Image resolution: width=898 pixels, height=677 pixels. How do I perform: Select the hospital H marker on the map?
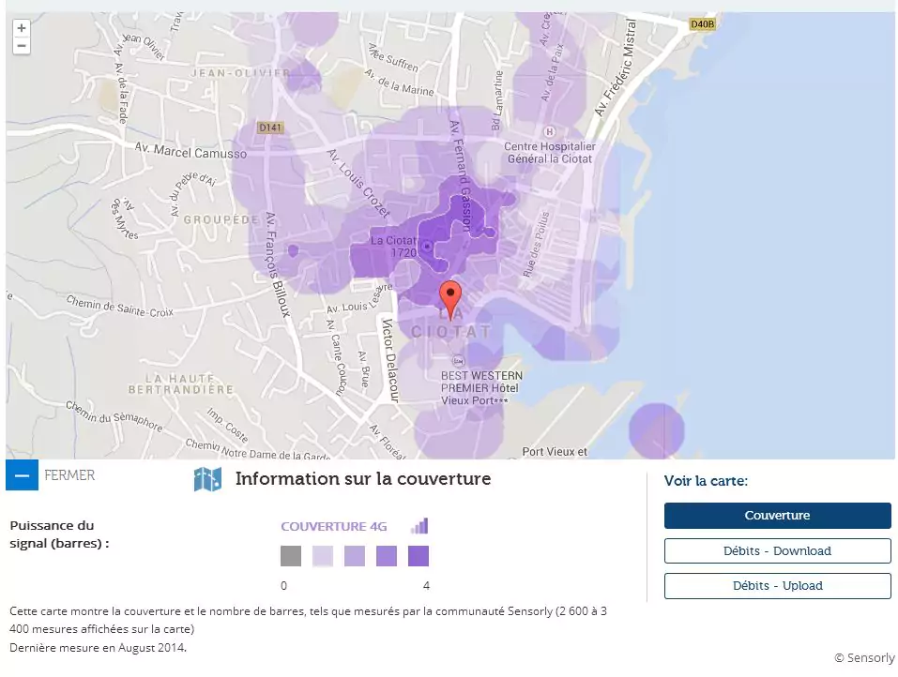click(550, 131)
